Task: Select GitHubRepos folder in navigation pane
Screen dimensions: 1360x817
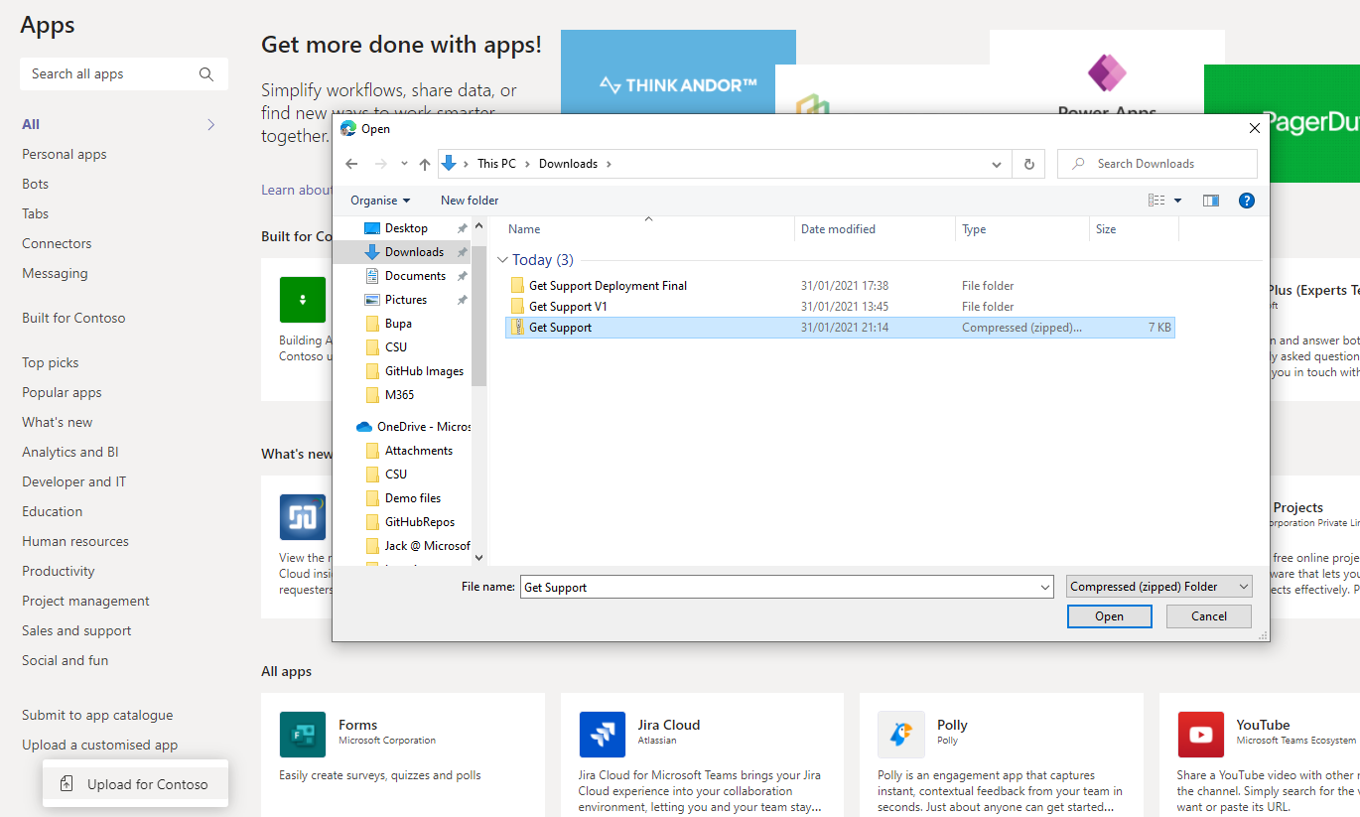Action: coord(420,522)
